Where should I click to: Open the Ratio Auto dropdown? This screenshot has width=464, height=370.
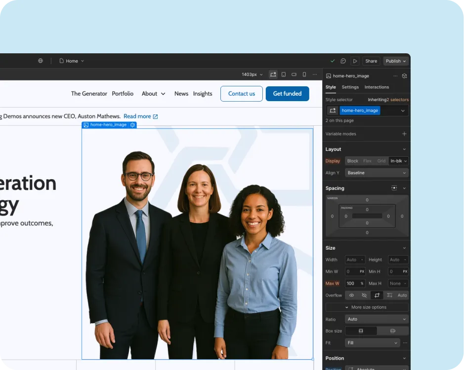click(377, 319)
